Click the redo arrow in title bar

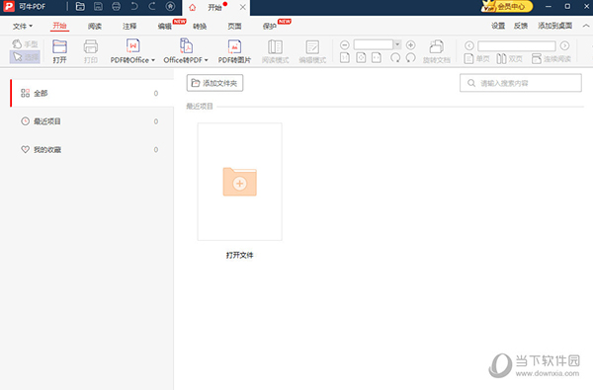pos(151,7)
